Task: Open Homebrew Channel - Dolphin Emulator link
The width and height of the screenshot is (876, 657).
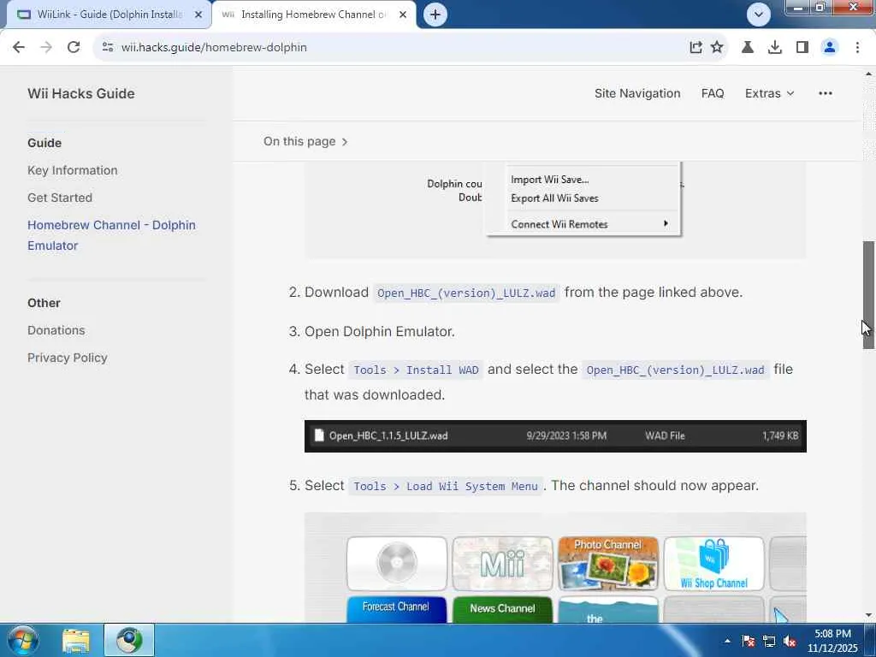Action: pyautogui.click(x=112, y=235)
